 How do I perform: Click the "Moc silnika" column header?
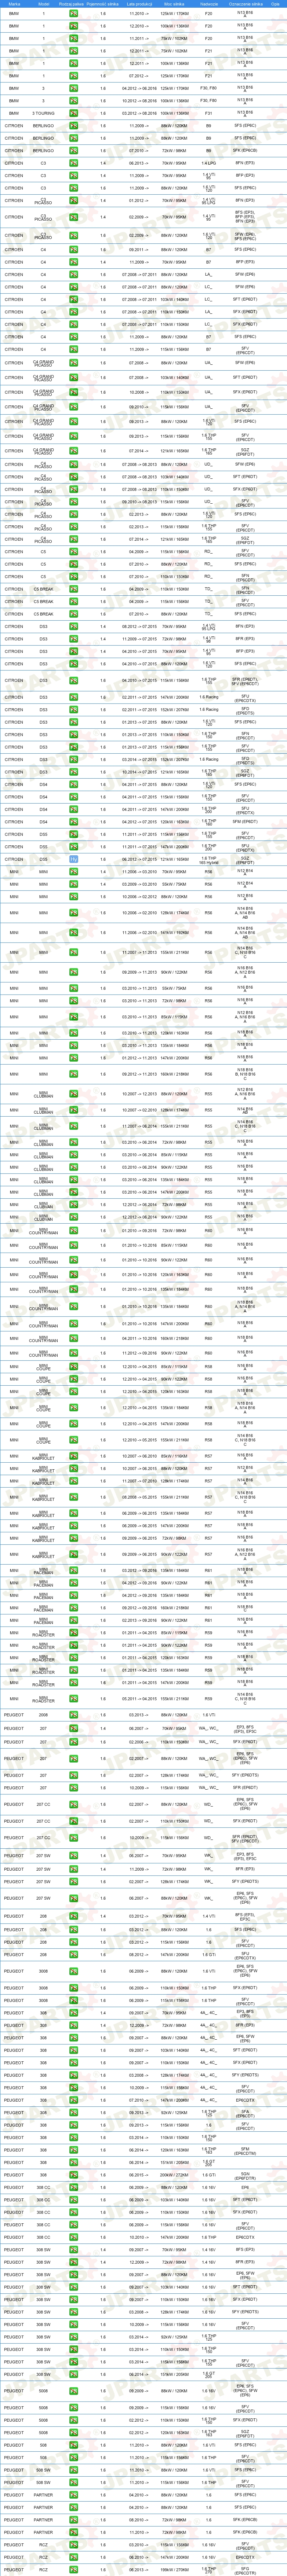coord(174,4)
